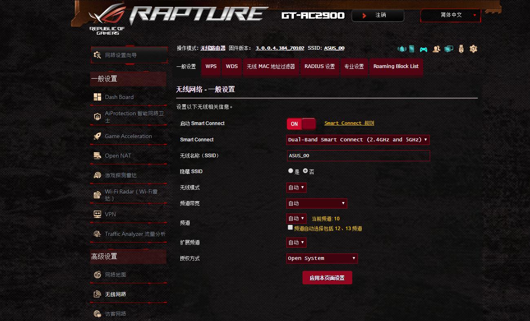
Task: Enable auto-selection of channels 12 and 13
Action: pyautogui.click(x=290, y=227)
